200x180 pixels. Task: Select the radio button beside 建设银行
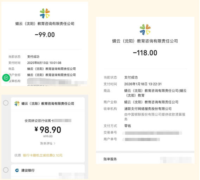(6, 170)
